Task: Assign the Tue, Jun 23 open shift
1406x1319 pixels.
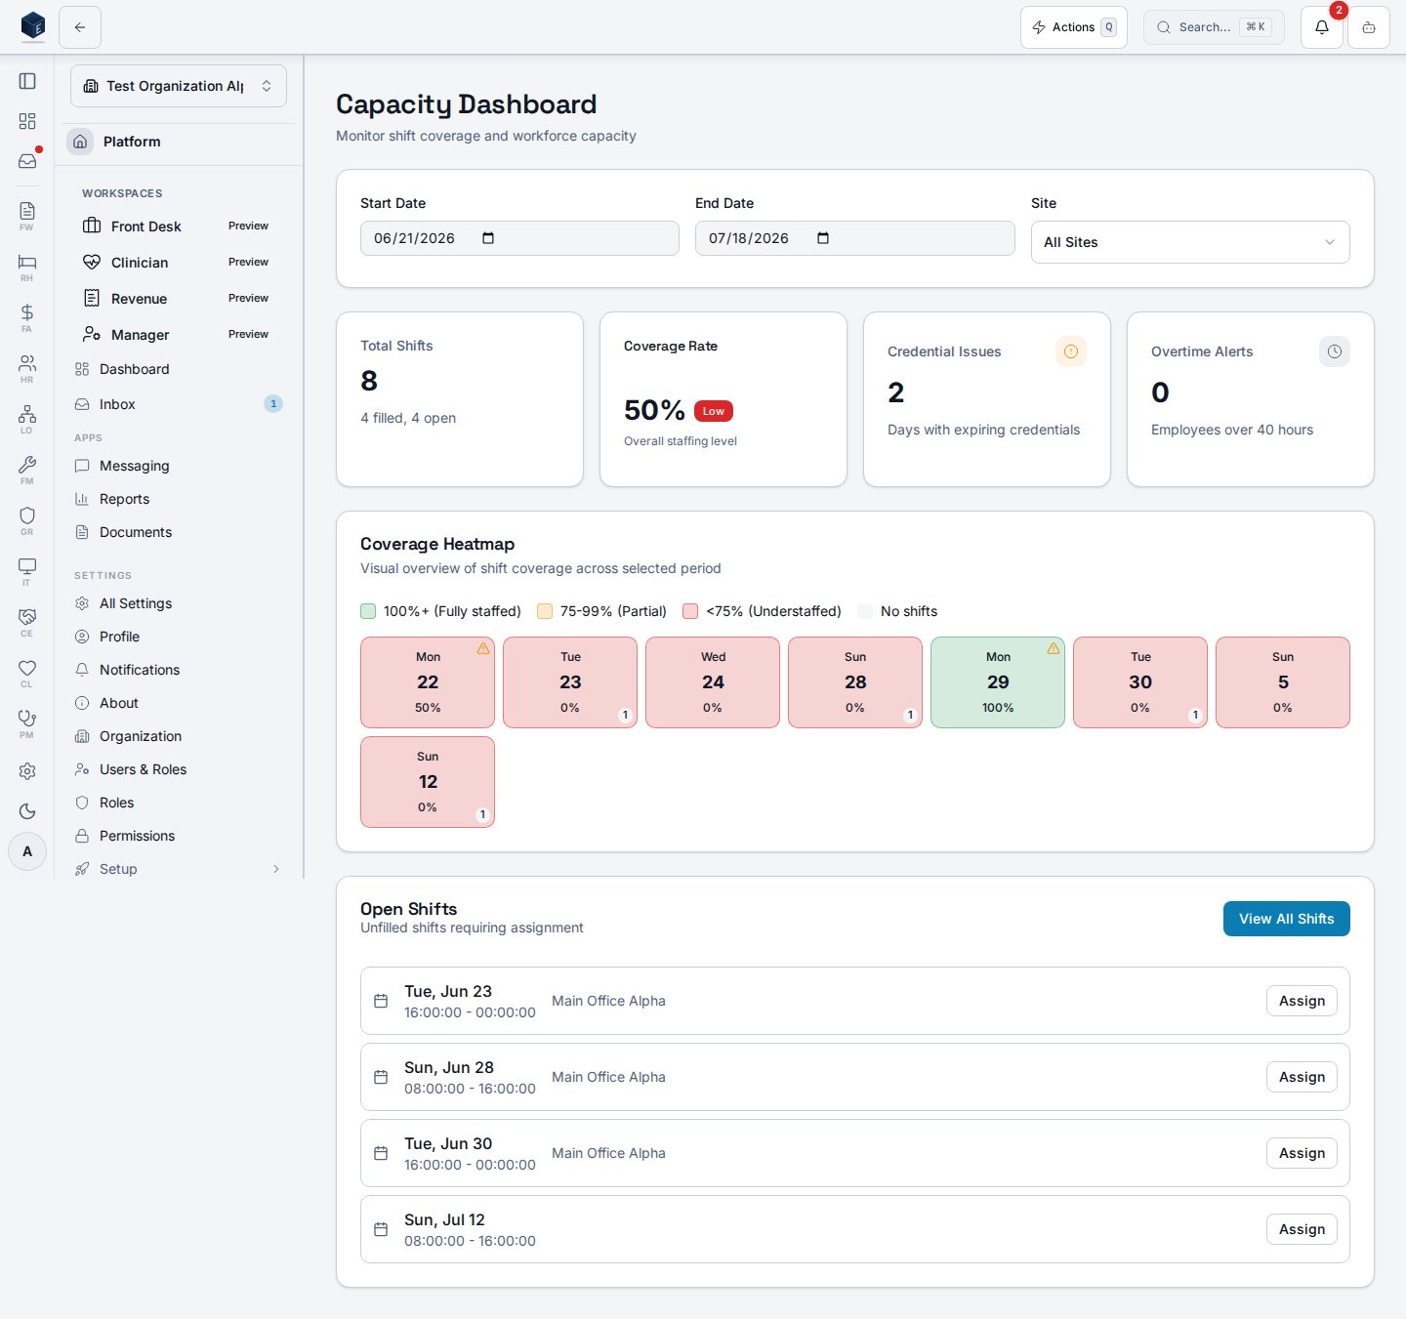Action: pos(1303,1001)
